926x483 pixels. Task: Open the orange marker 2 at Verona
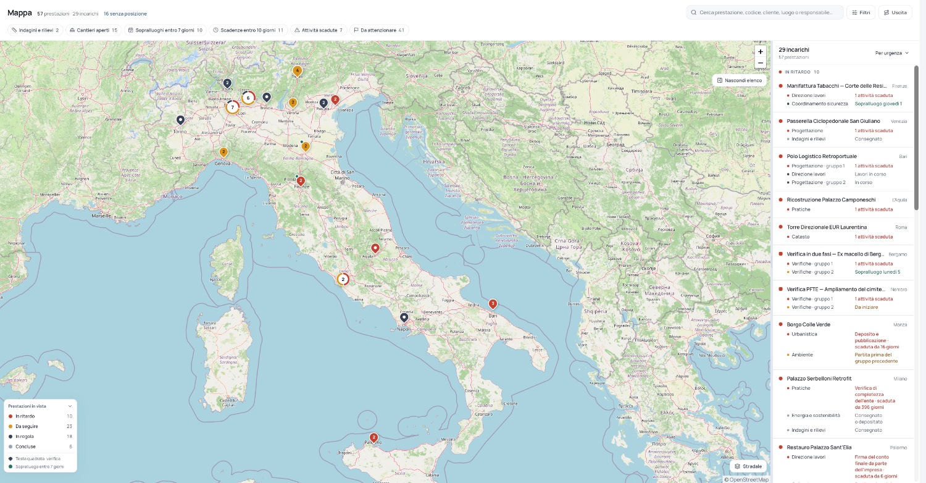pyautogui.click(x=293, y=103)
